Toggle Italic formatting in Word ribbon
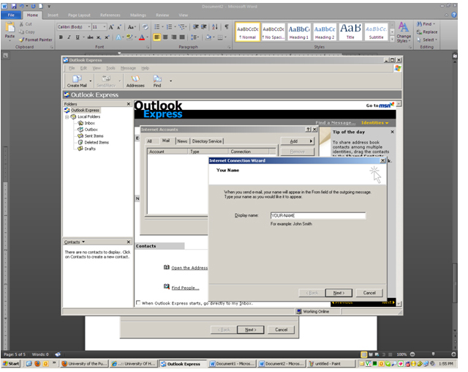 click(x=69, y=37)
